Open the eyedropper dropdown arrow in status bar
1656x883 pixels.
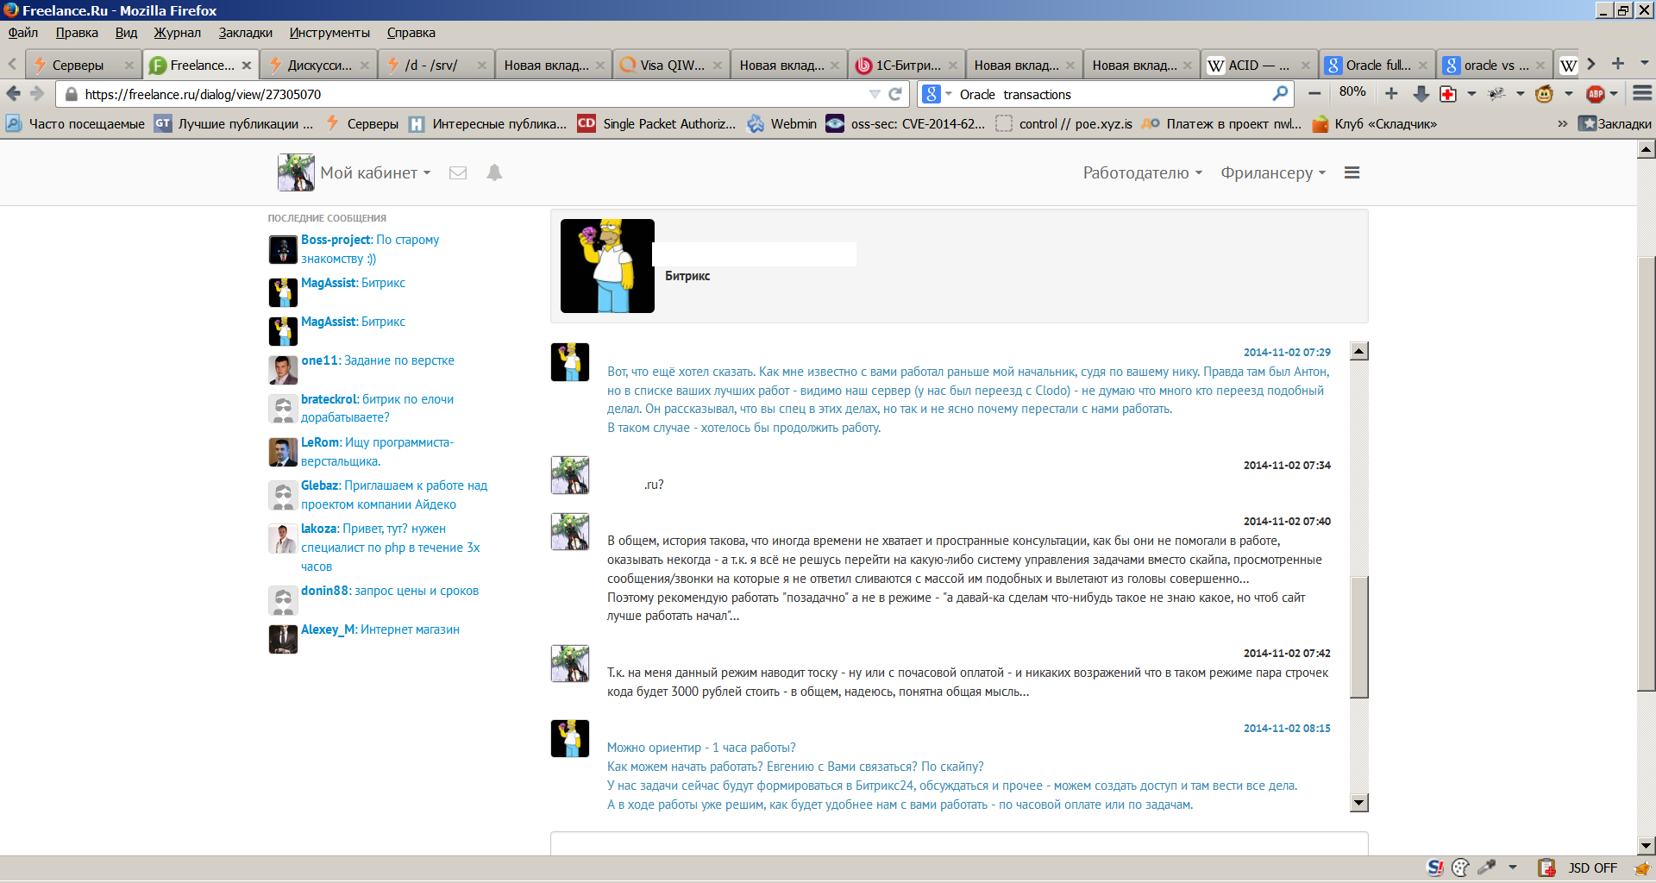point(1513,867)
